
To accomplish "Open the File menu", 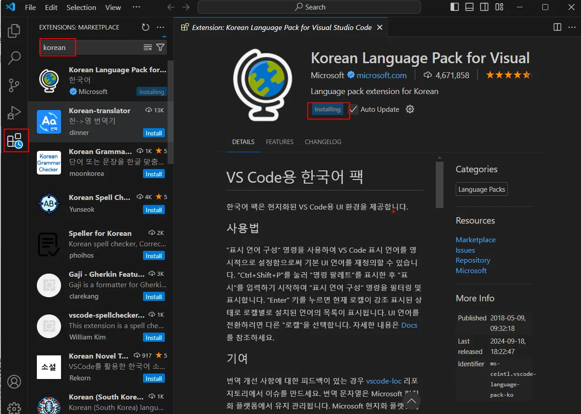I will pyautogui.click(x=31, y=7).
